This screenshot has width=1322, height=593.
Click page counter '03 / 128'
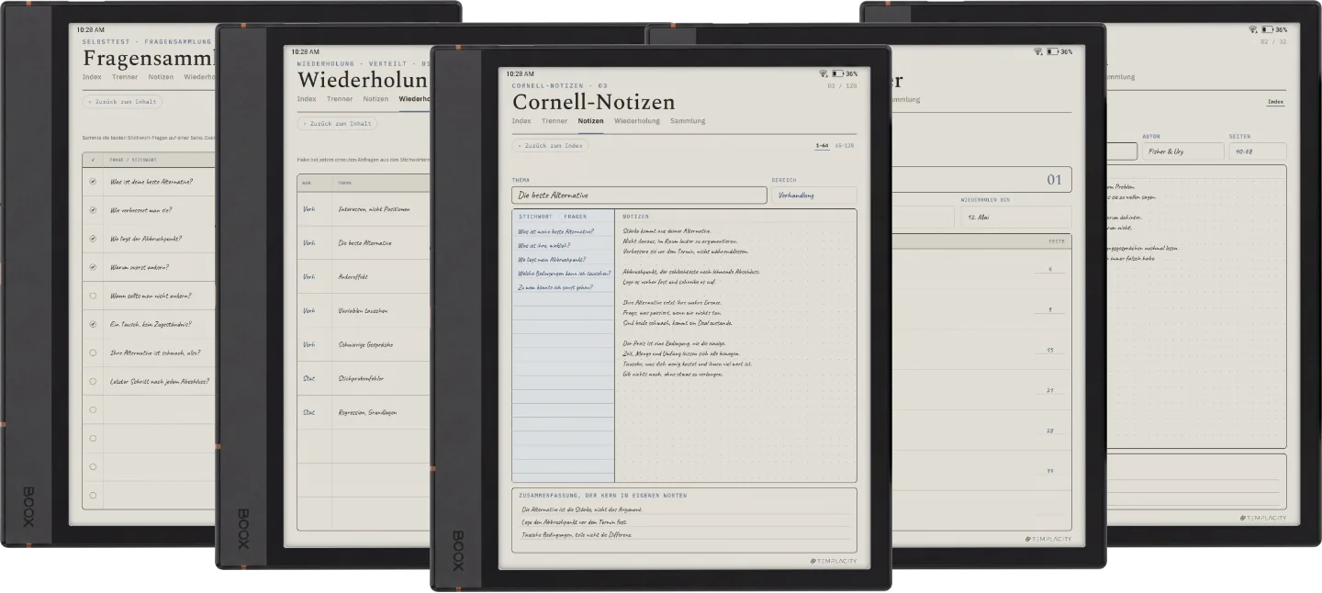pos(842,84)
